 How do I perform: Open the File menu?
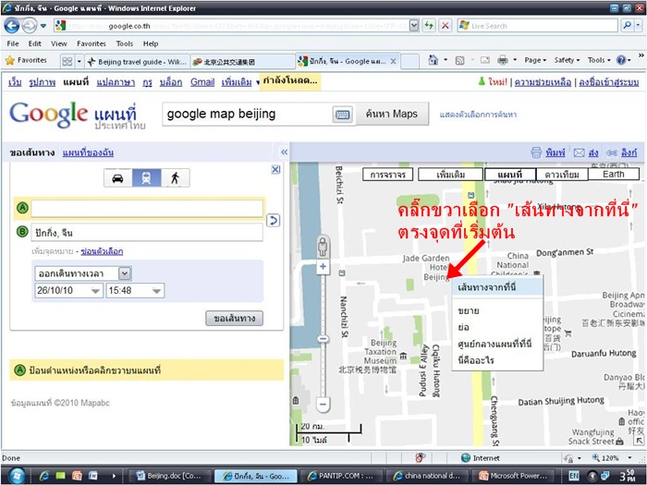pyautogui.click(x=13, y=43)
